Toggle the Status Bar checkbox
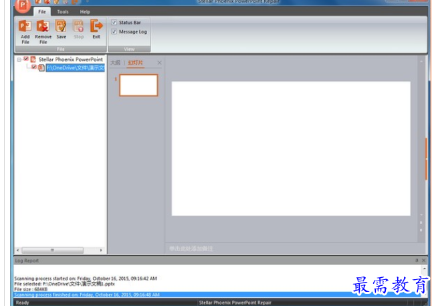434x306 pixels. pos(114,22)
